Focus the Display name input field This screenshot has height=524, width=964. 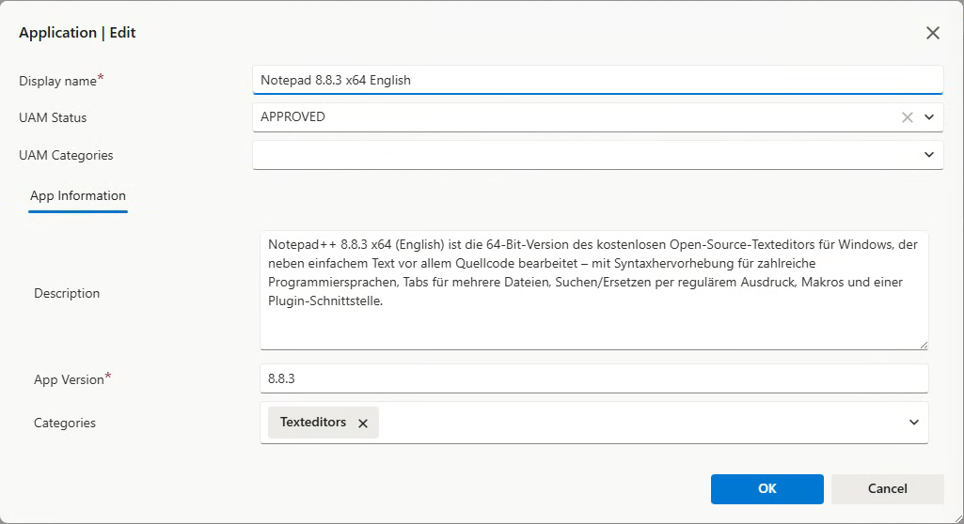pyautogui.click(x=597, y=80)
